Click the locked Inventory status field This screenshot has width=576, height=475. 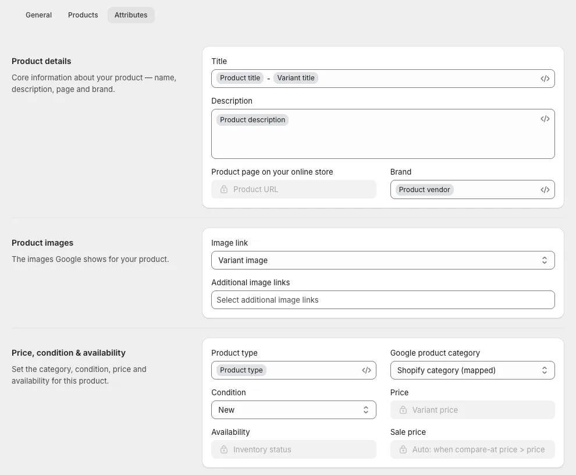(x=293, y=449)
